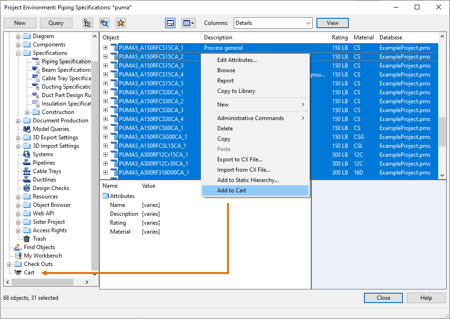The height and width of the screenshot is (319, 450).
Task: Select Export to CX File menu entry
Action: [239, 159]
